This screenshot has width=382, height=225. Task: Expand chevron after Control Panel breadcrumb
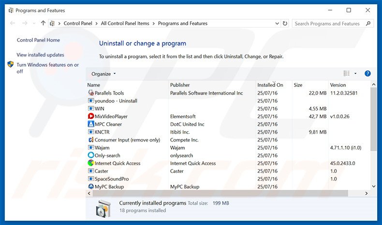click(x=97, y=23)
